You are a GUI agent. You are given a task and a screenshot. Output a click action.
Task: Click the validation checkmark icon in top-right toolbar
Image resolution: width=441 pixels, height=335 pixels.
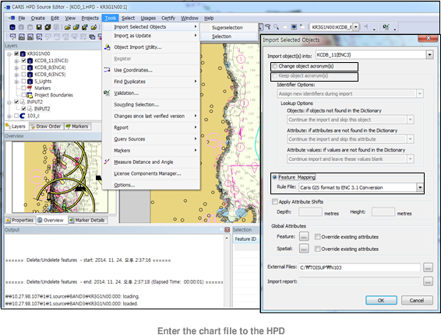386,27
